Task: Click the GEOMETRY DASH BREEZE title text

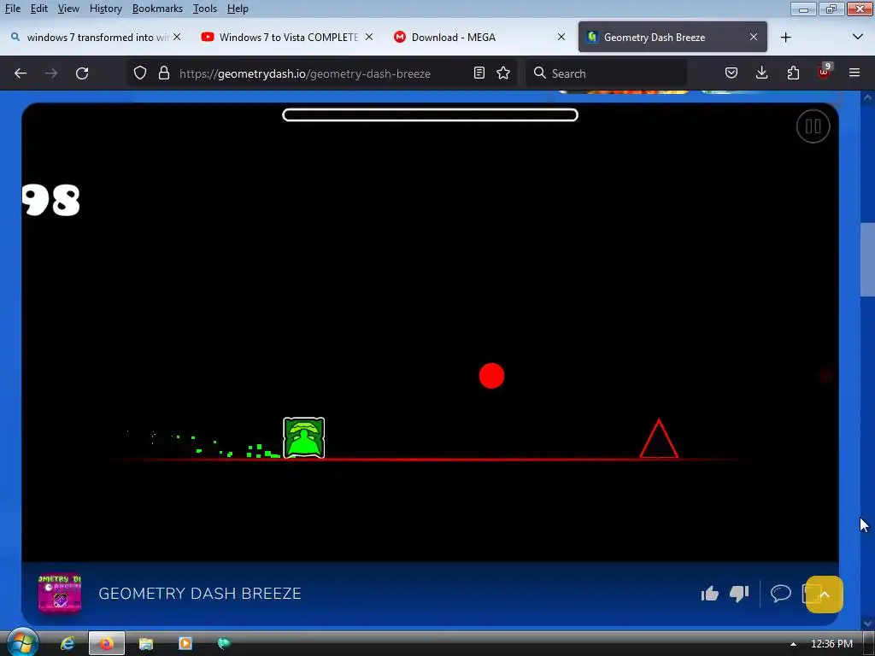Action: [200, 594]
